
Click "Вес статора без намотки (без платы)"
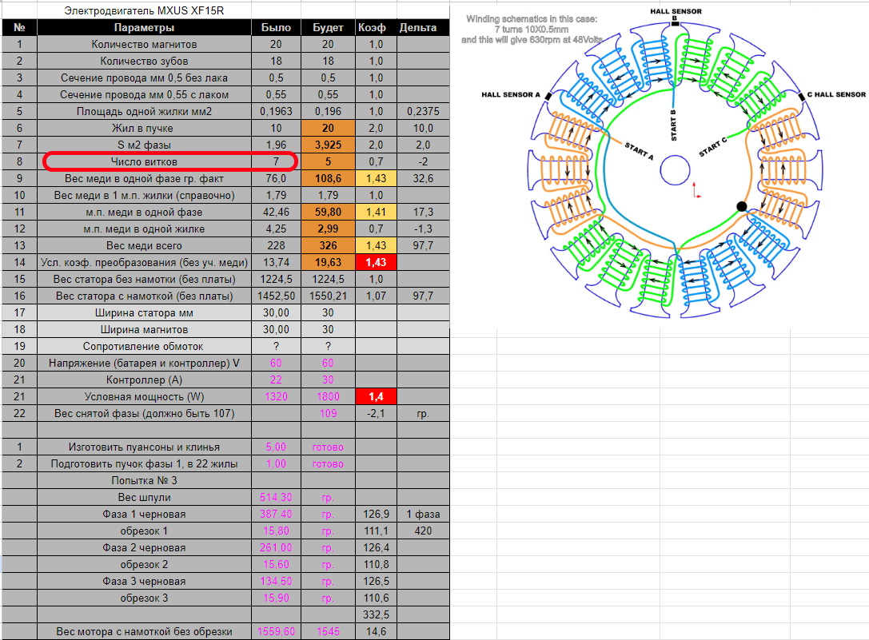point(144,280)
